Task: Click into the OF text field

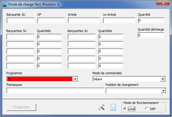Action: (51, 20)
